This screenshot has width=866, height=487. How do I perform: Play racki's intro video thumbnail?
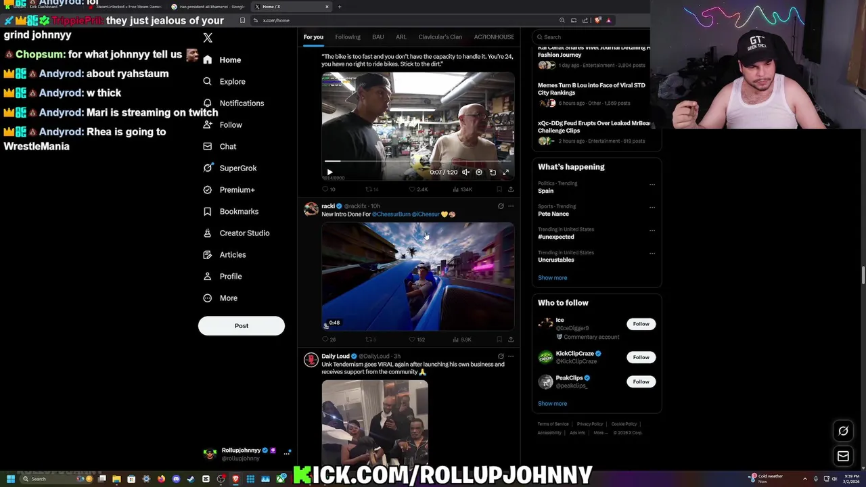point(418,276)
